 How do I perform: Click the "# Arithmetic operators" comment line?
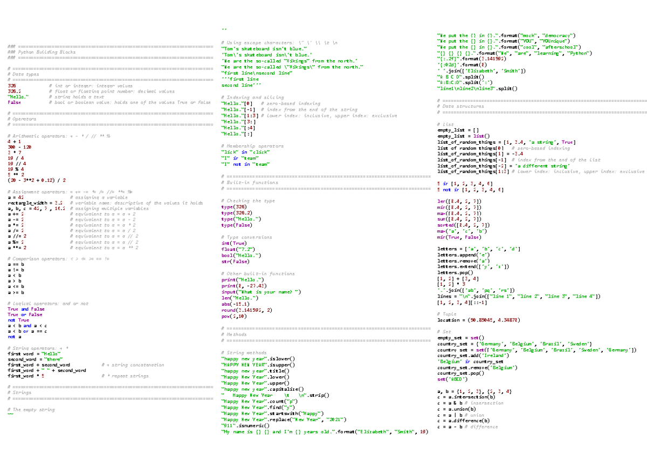click(59, 136)
